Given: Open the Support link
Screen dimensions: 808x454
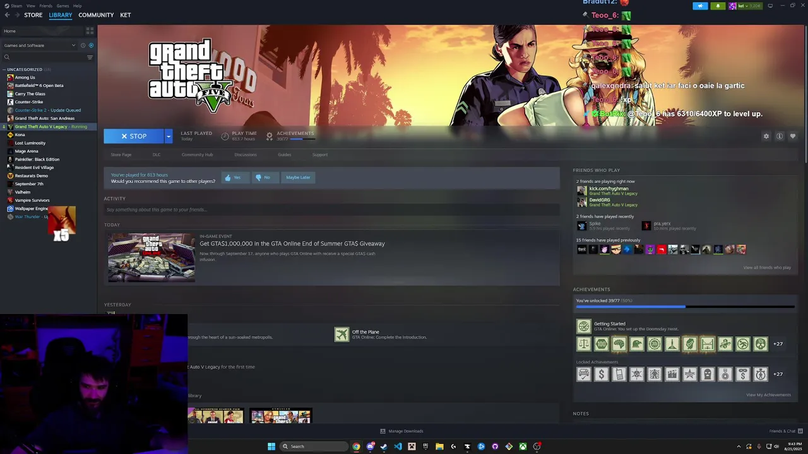Looking at the screenshot, I should (x=320, y=154).
